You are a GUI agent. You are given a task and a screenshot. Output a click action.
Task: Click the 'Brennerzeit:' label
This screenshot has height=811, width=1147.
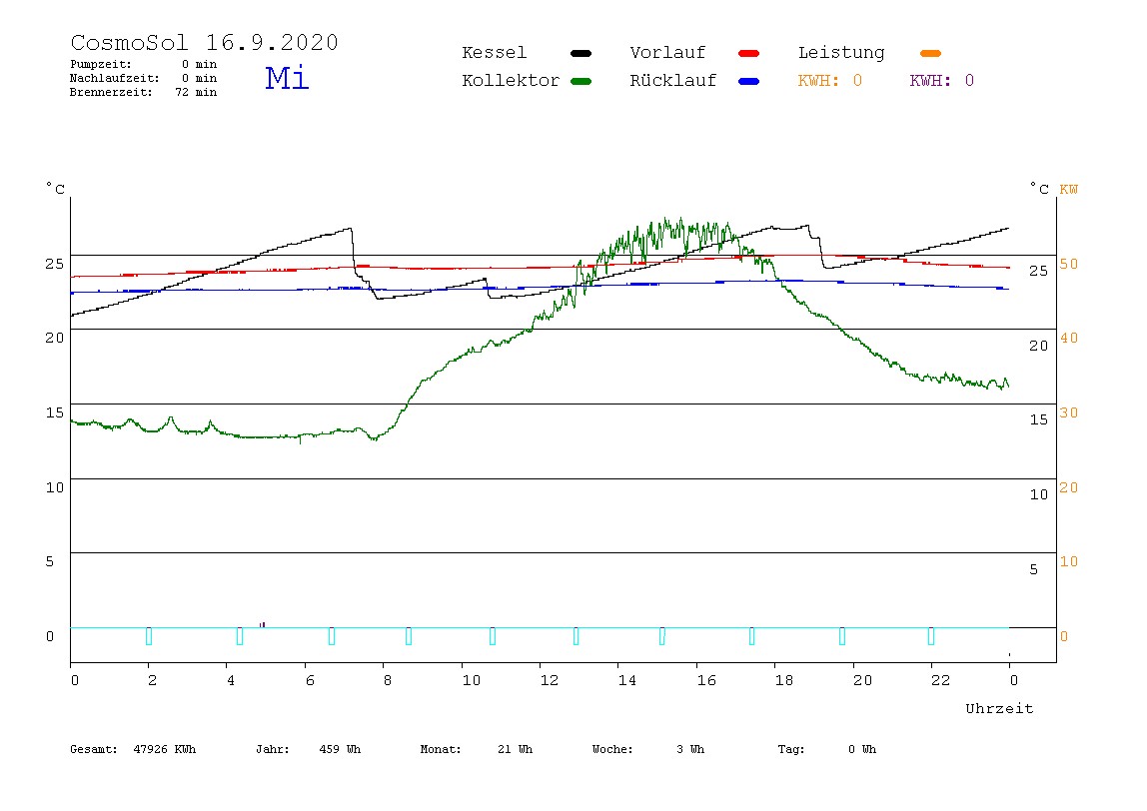(111, 92)
